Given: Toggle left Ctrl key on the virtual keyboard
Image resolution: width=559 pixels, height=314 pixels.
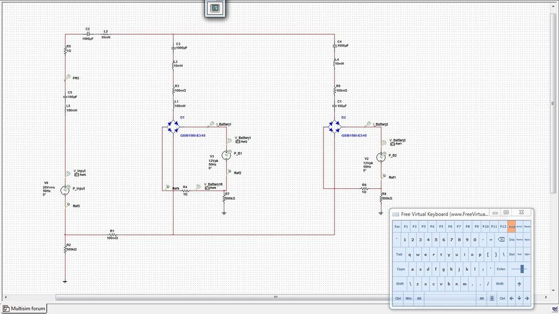Looking at the screenshot, I should click(398, 298).
